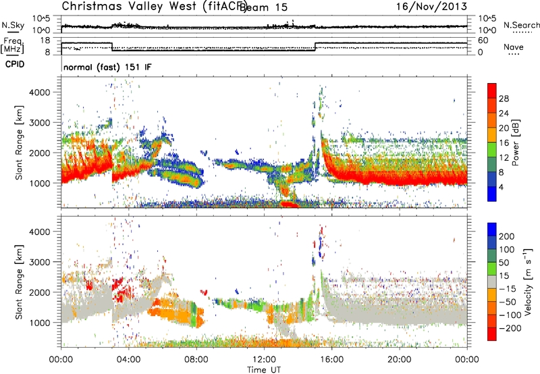
Task: Click the '18' frequency axis value
Action: (x=46, y=41)
